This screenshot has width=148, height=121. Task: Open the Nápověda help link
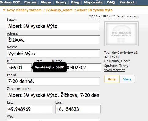(x=93, y=2)
